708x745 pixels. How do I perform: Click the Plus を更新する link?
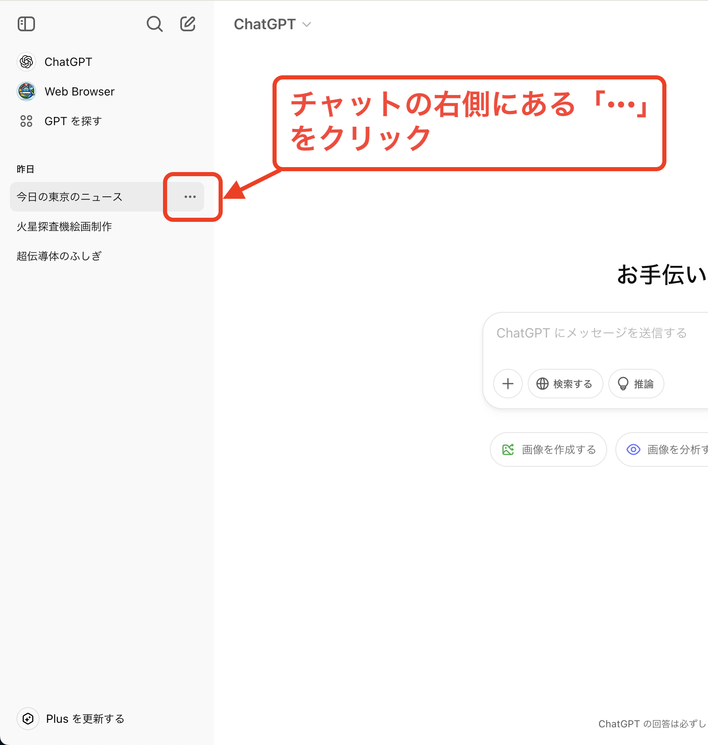(x=84, y=718)
